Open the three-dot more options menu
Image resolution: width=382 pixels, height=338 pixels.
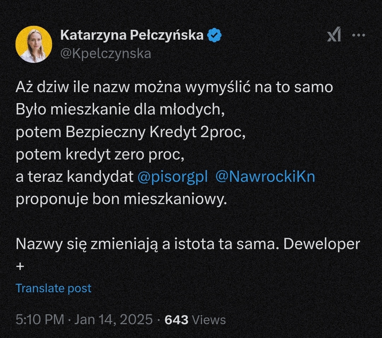[359, 35]
